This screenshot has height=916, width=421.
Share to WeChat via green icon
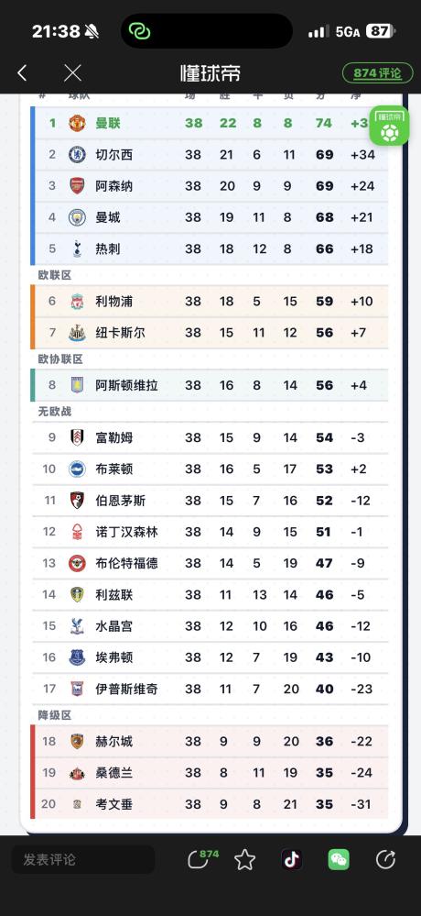click(x=339, y=859)
